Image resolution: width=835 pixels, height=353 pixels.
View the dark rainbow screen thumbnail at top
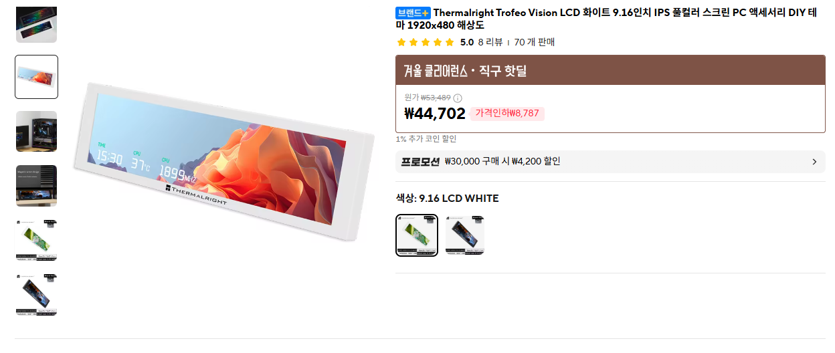pos(37,24)
